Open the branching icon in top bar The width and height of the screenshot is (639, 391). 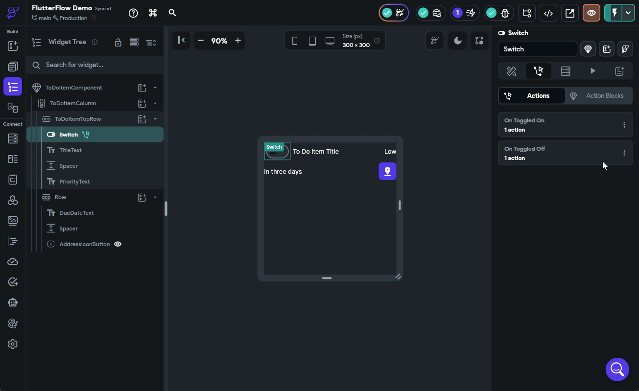tap(527, 13)
